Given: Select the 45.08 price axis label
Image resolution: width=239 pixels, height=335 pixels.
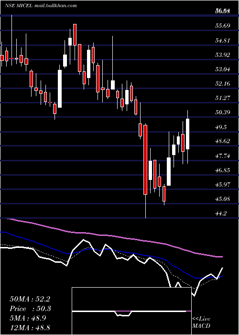Looking at the screenshot, I should coord(223,199).
